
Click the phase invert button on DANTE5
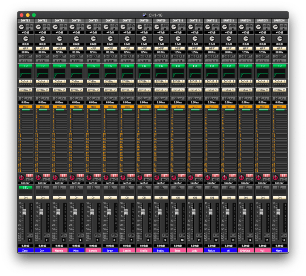point(97,29)
